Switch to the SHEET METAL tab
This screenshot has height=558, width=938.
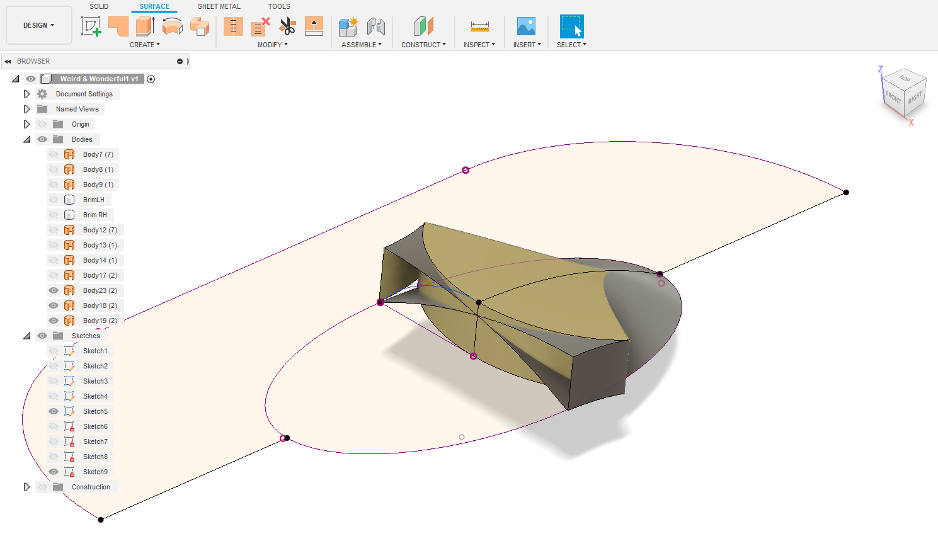219,6
